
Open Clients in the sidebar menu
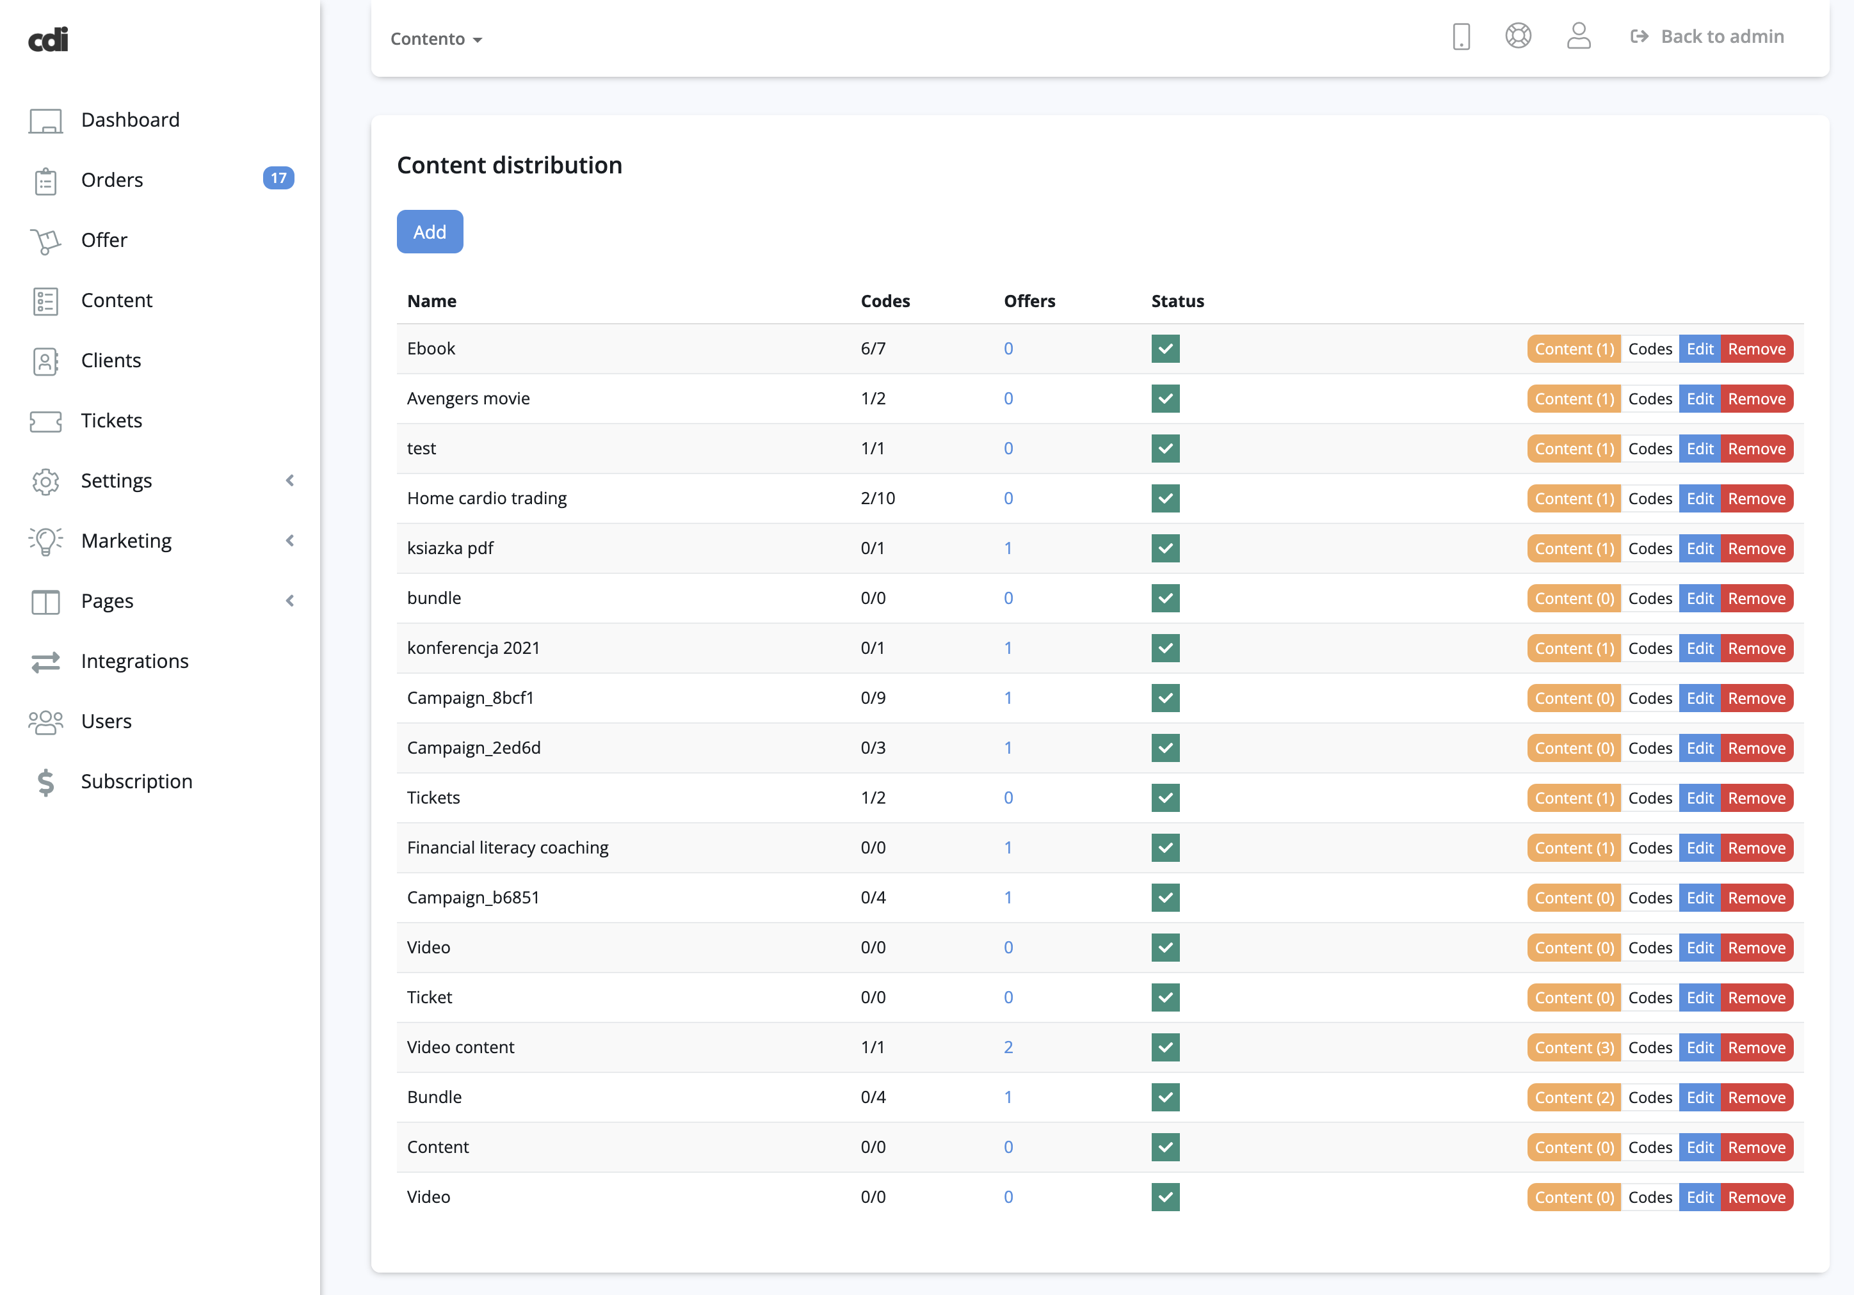(111, 361)
